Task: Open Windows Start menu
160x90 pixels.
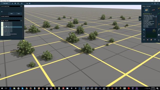Action: pyautogui.click(x=2, y=88)
